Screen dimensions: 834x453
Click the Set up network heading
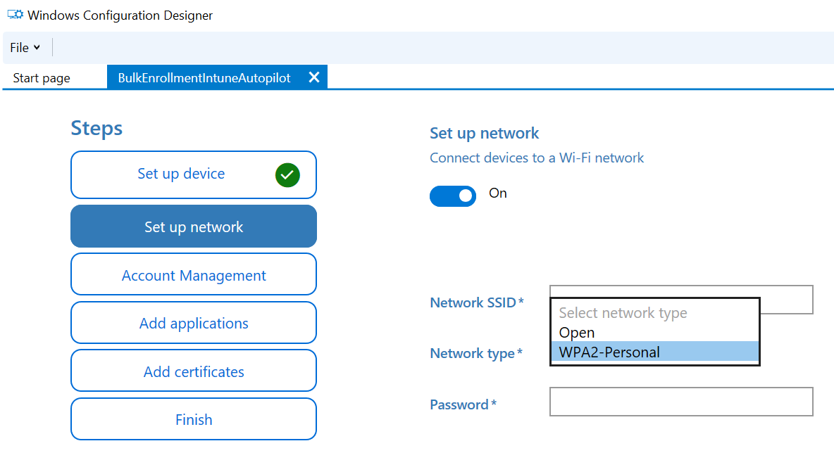(x=484, y=134)
